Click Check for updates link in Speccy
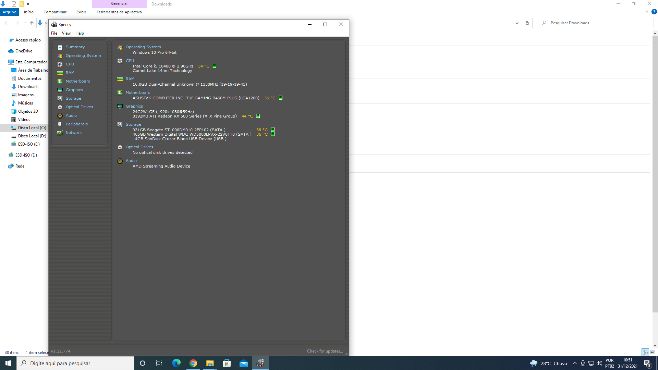 [325, 351]
